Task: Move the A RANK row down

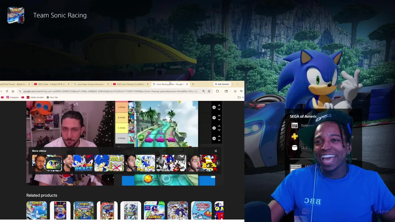Action: click(219, 109)
